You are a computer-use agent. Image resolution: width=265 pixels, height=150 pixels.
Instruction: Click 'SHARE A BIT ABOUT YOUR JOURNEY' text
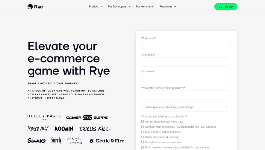(53, 83)
